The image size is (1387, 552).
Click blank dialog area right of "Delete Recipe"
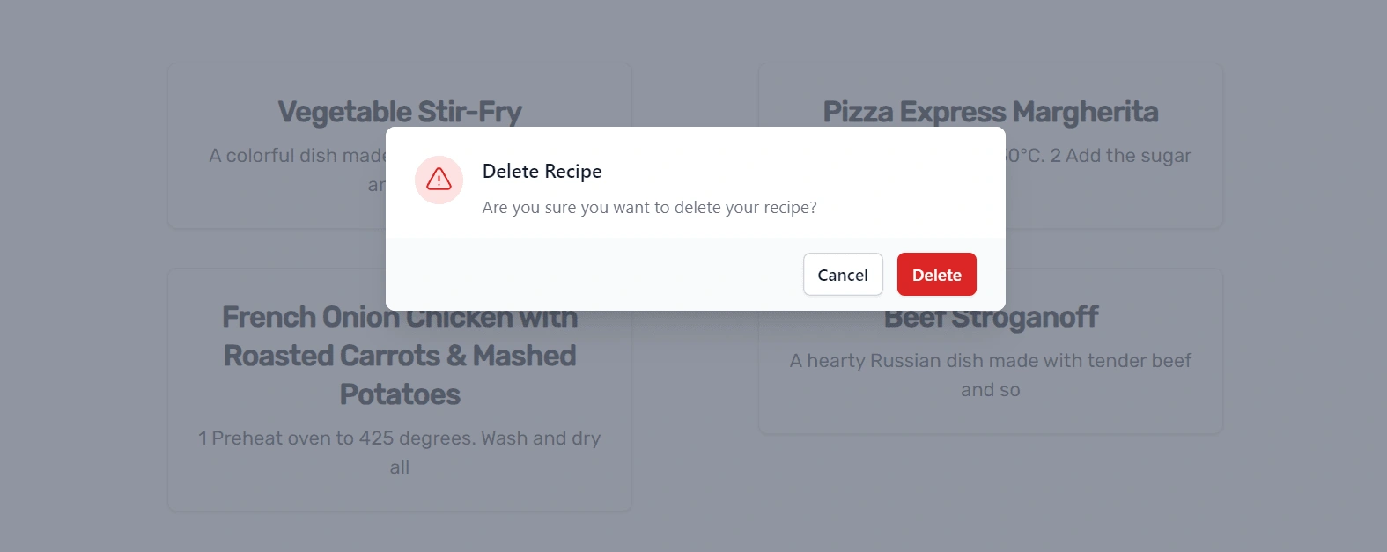pos(793,172)
